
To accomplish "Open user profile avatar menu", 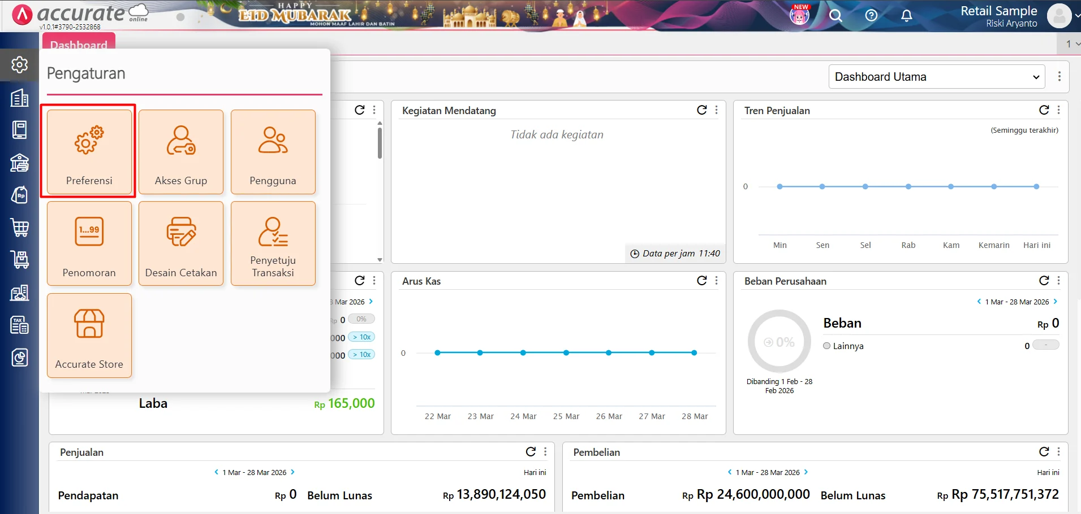I will pyautogui.click(x=1060, y=16).
